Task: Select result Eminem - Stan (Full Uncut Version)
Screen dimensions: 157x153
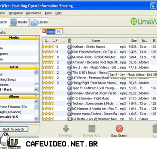Action: (95, 93)
